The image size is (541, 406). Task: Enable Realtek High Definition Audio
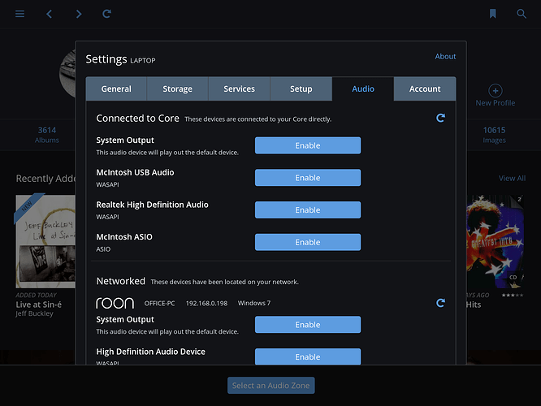click(x=308, y=210)
